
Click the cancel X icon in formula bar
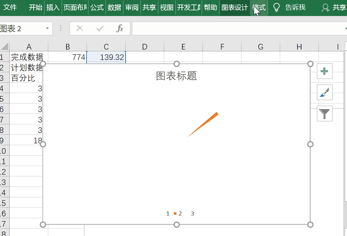pyautogui.click(x=80, y=28)
